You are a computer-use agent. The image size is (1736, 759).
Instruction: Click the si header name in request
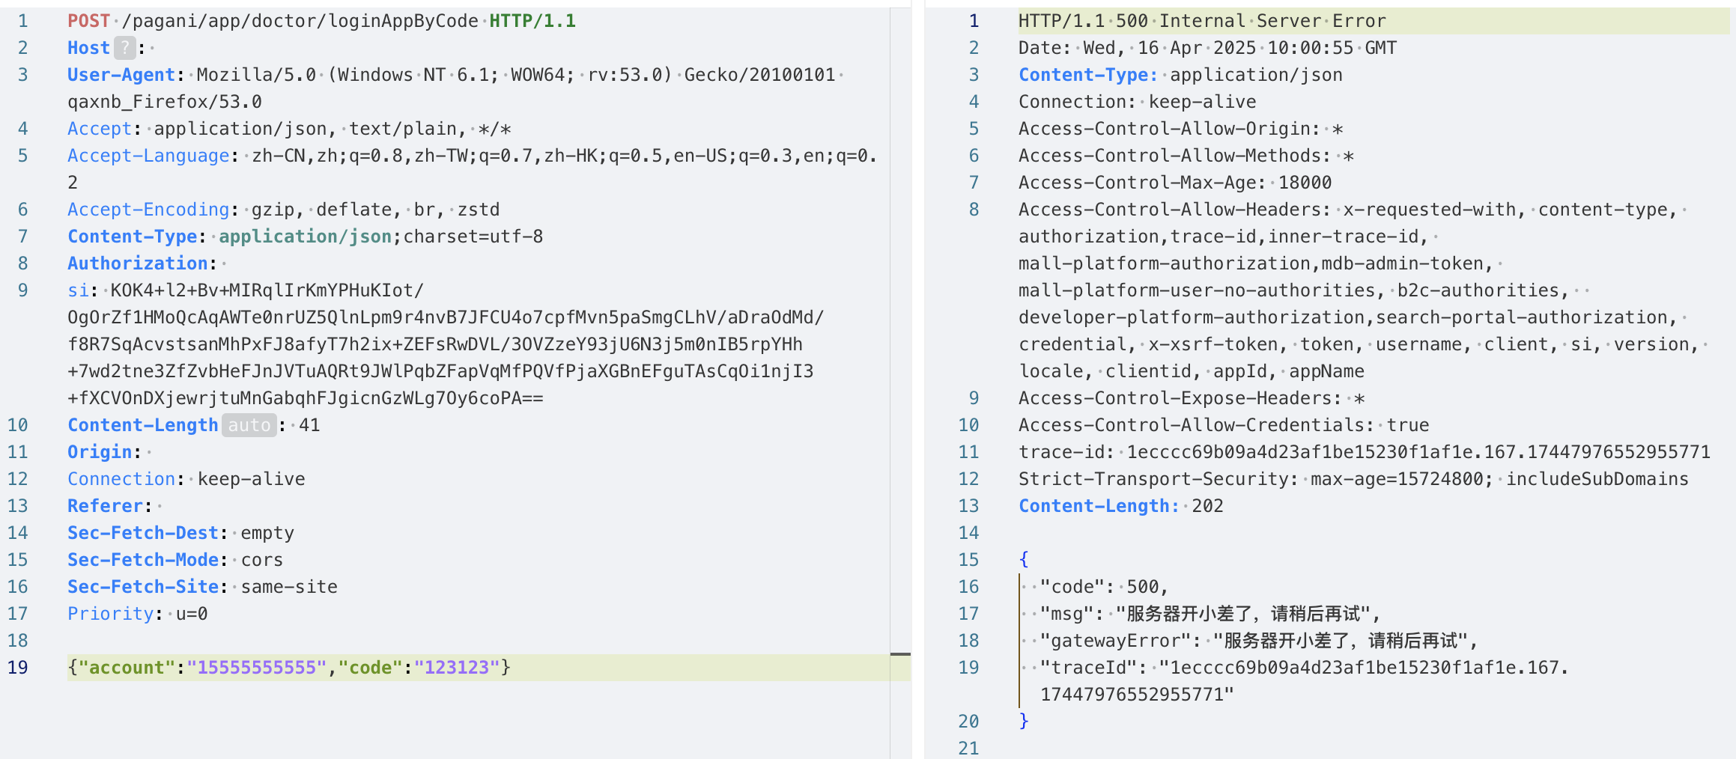point(78,290)
